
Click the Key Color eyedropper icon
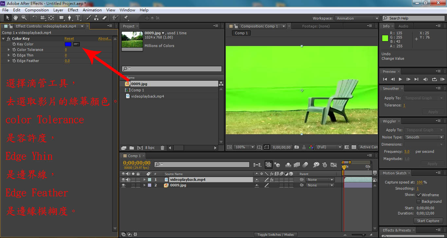77,44
